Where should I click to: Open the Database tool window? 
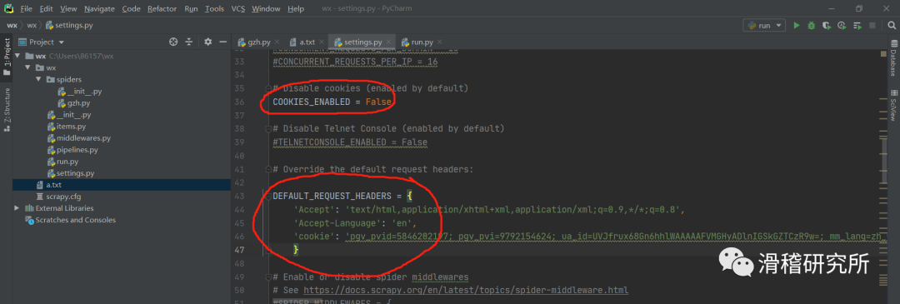893,58
